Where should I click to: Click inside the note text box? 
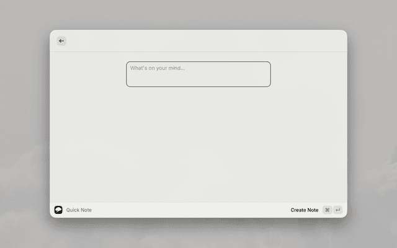(198, 77)
